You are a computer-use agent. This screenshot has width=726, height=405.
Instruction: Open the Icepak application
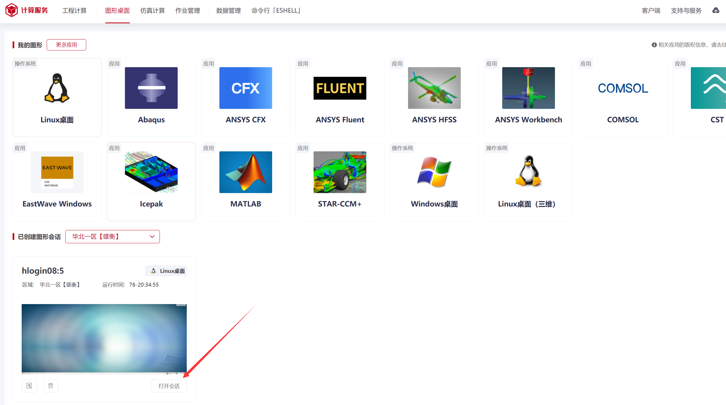click(x=151, y=182)
